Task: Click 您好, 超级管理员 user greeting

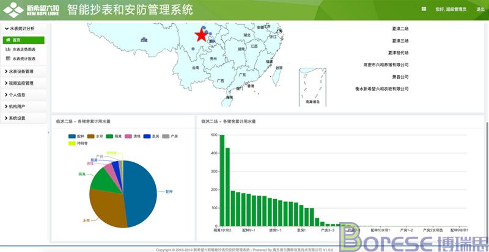Action: click(451, 9)
